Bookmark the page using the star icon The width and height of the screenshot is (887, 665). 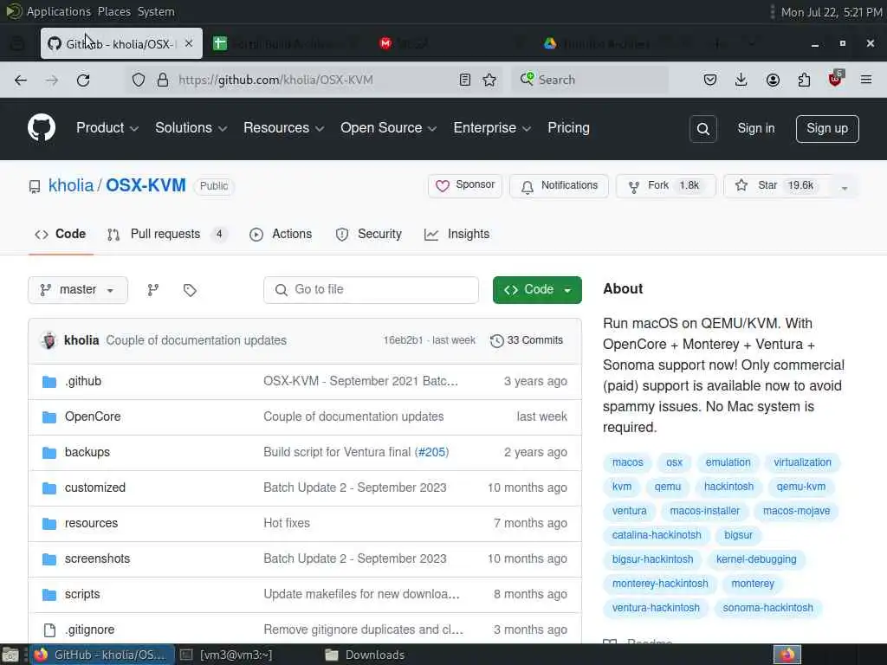point(490,80)
